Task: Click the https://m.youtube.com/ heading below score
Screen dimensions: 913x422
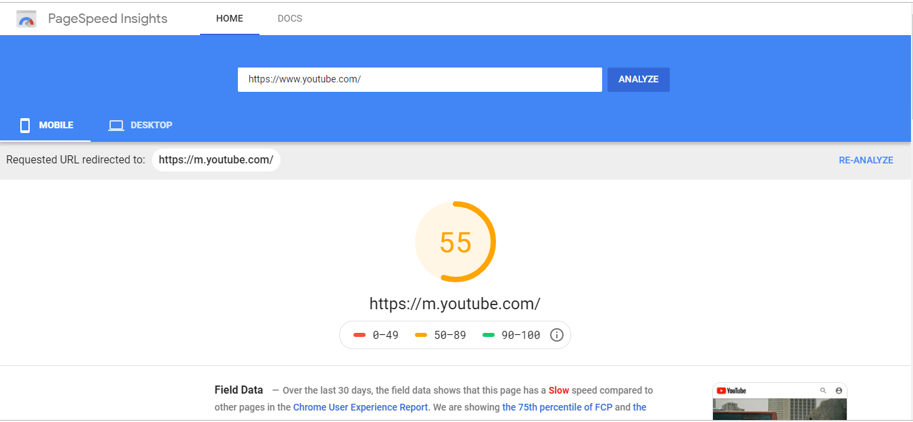Action: 455,304
